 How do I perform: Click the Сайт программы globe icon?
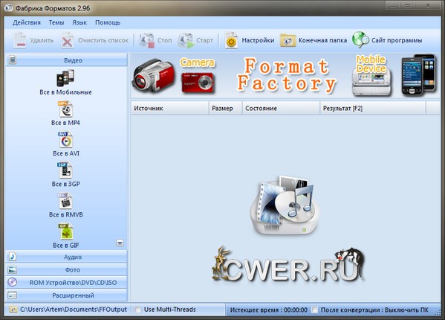(360, 39)
